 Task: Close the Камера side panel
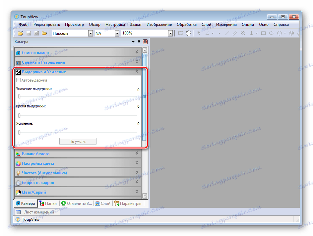click(145, 42)
